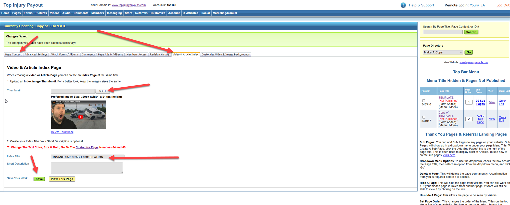Click the Log Out link

(503, 5)
